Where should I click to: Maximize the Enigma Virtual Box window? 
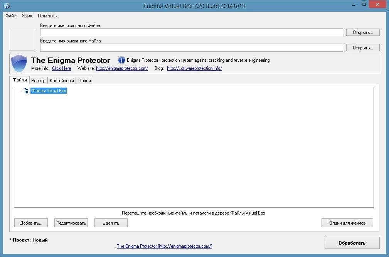[x=364, y=5]
